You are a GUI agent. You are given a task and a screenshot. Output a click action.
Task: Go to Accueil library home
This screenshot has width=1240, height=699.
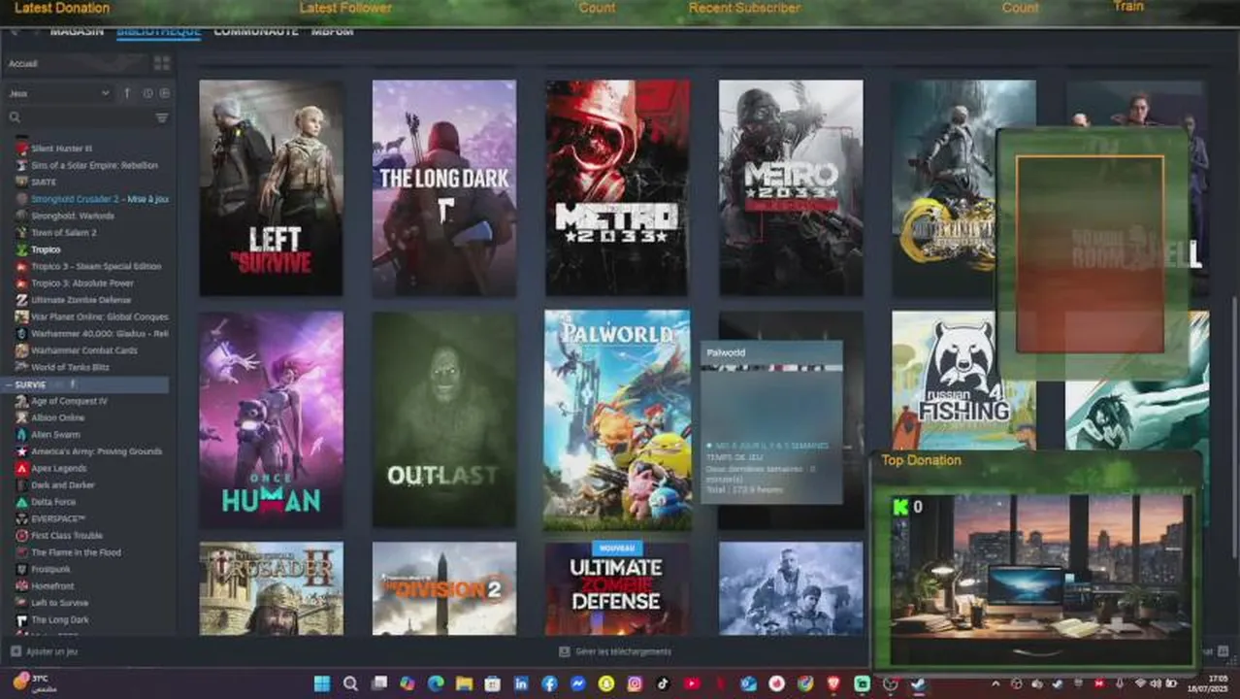[x=22, y=63]
